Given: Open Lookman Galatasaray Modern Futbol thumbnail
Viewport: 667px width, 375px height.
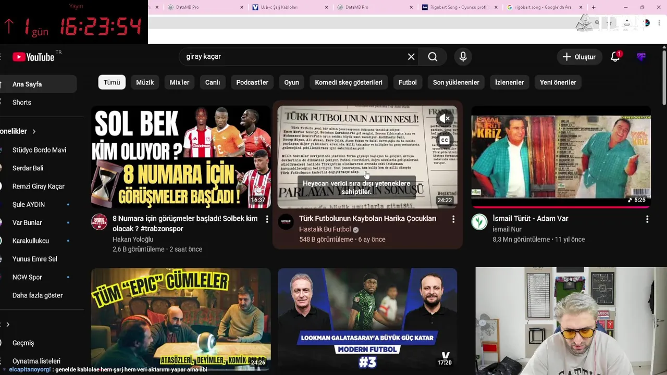Looking at the screenshot, I should click(367, 319).
